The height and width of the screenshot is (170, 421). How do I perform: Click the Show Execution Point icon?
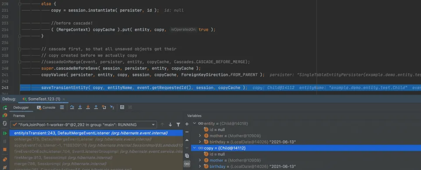coord(62,107)
